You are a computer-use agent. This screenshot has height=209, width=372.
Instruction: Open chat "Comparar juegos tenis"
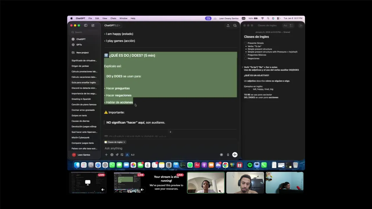click(x=83, y=143)
